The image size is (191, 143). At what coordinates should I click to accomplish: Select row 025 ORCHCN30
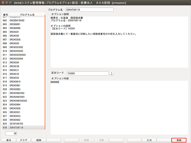pyautogui.click(x=23, y=108)
